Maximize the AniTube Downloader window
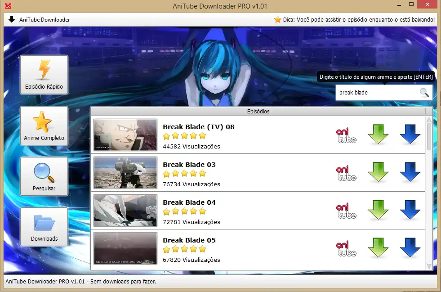This screenshot has height=292, width=441. [411, 4]
